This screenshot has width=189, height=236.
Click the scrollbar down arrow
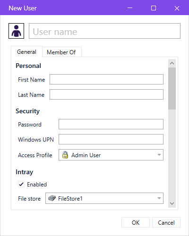point(172,203)
